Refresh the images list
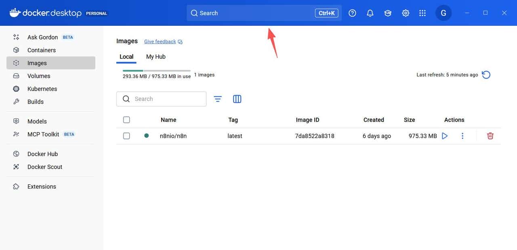This screenshot has height=250, width=517. (486, 75)
